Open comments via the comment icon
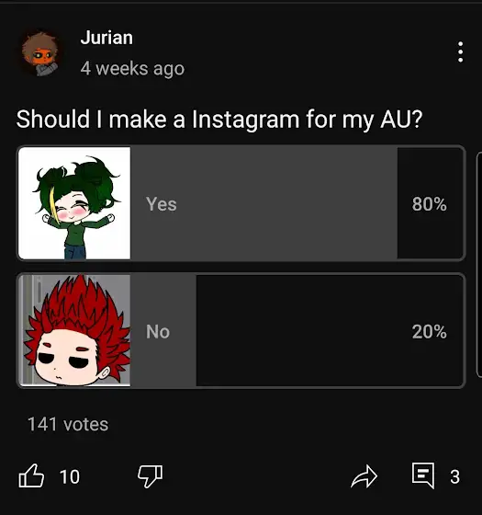Screen dimensions: 482x515 click(x=423, y=475)
